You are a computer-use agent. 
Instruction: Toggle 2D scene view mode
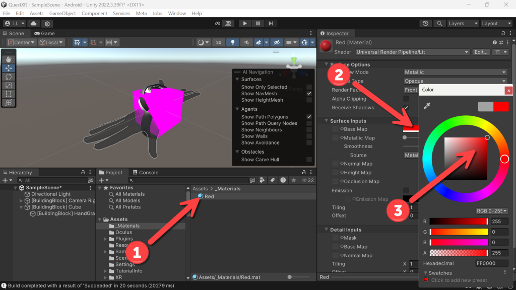tap(219, 42)
